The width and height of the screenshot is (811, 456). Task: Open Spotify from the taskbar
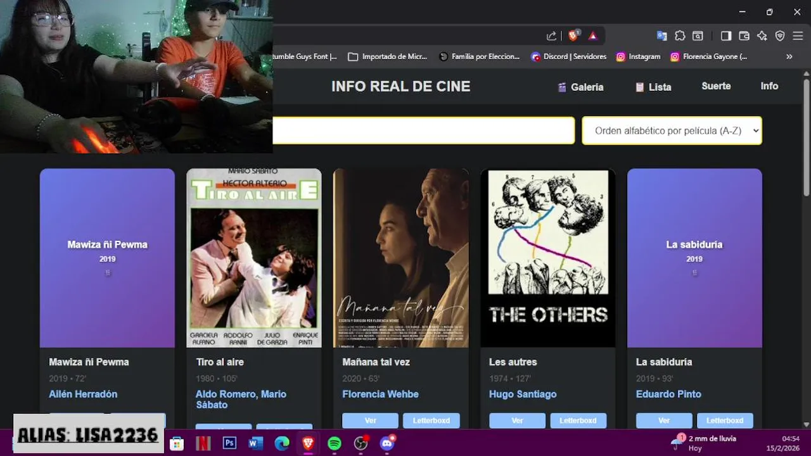(x=335, y=443)
